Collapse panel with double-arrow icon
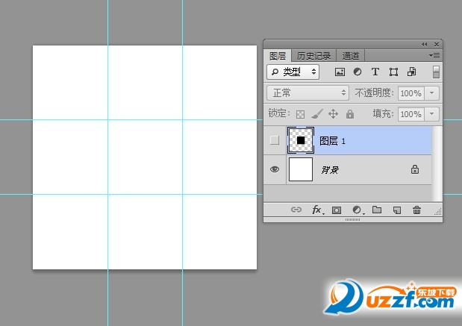Viewport: 462px width, 326px height. click(424, 45)
